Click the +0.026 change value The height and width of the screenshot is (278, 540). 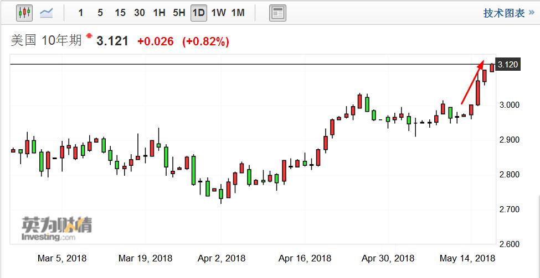pyautogui.click(x=155, y=42)
